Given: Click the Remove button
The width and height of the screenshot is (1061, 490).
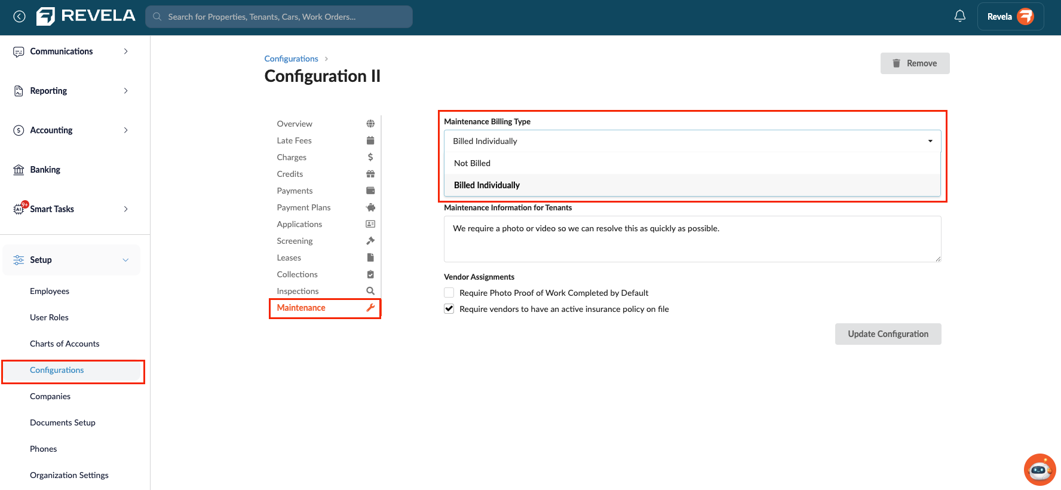Looking at the screenshot, I should [915, 63].
